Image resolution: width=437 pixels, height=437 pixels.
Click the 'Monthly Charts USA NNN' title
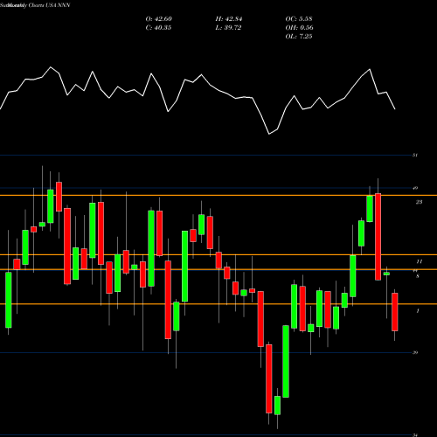[x=38, y=5]
